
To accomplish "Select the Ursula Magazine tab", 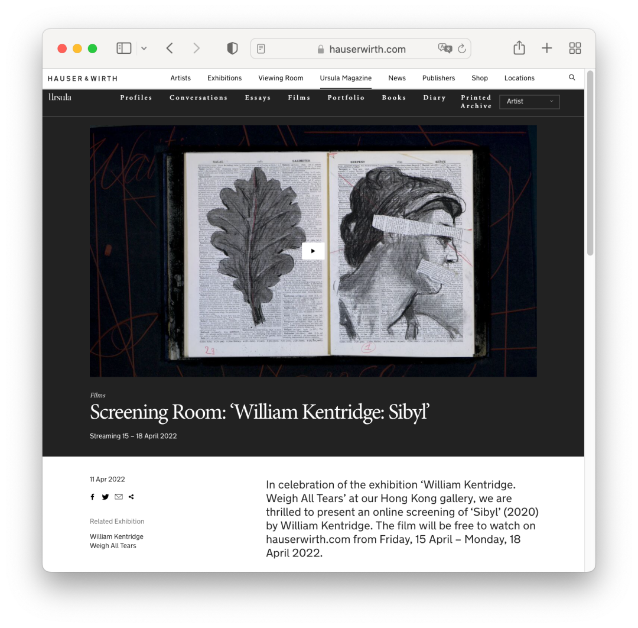I will [x=346, y=78].
